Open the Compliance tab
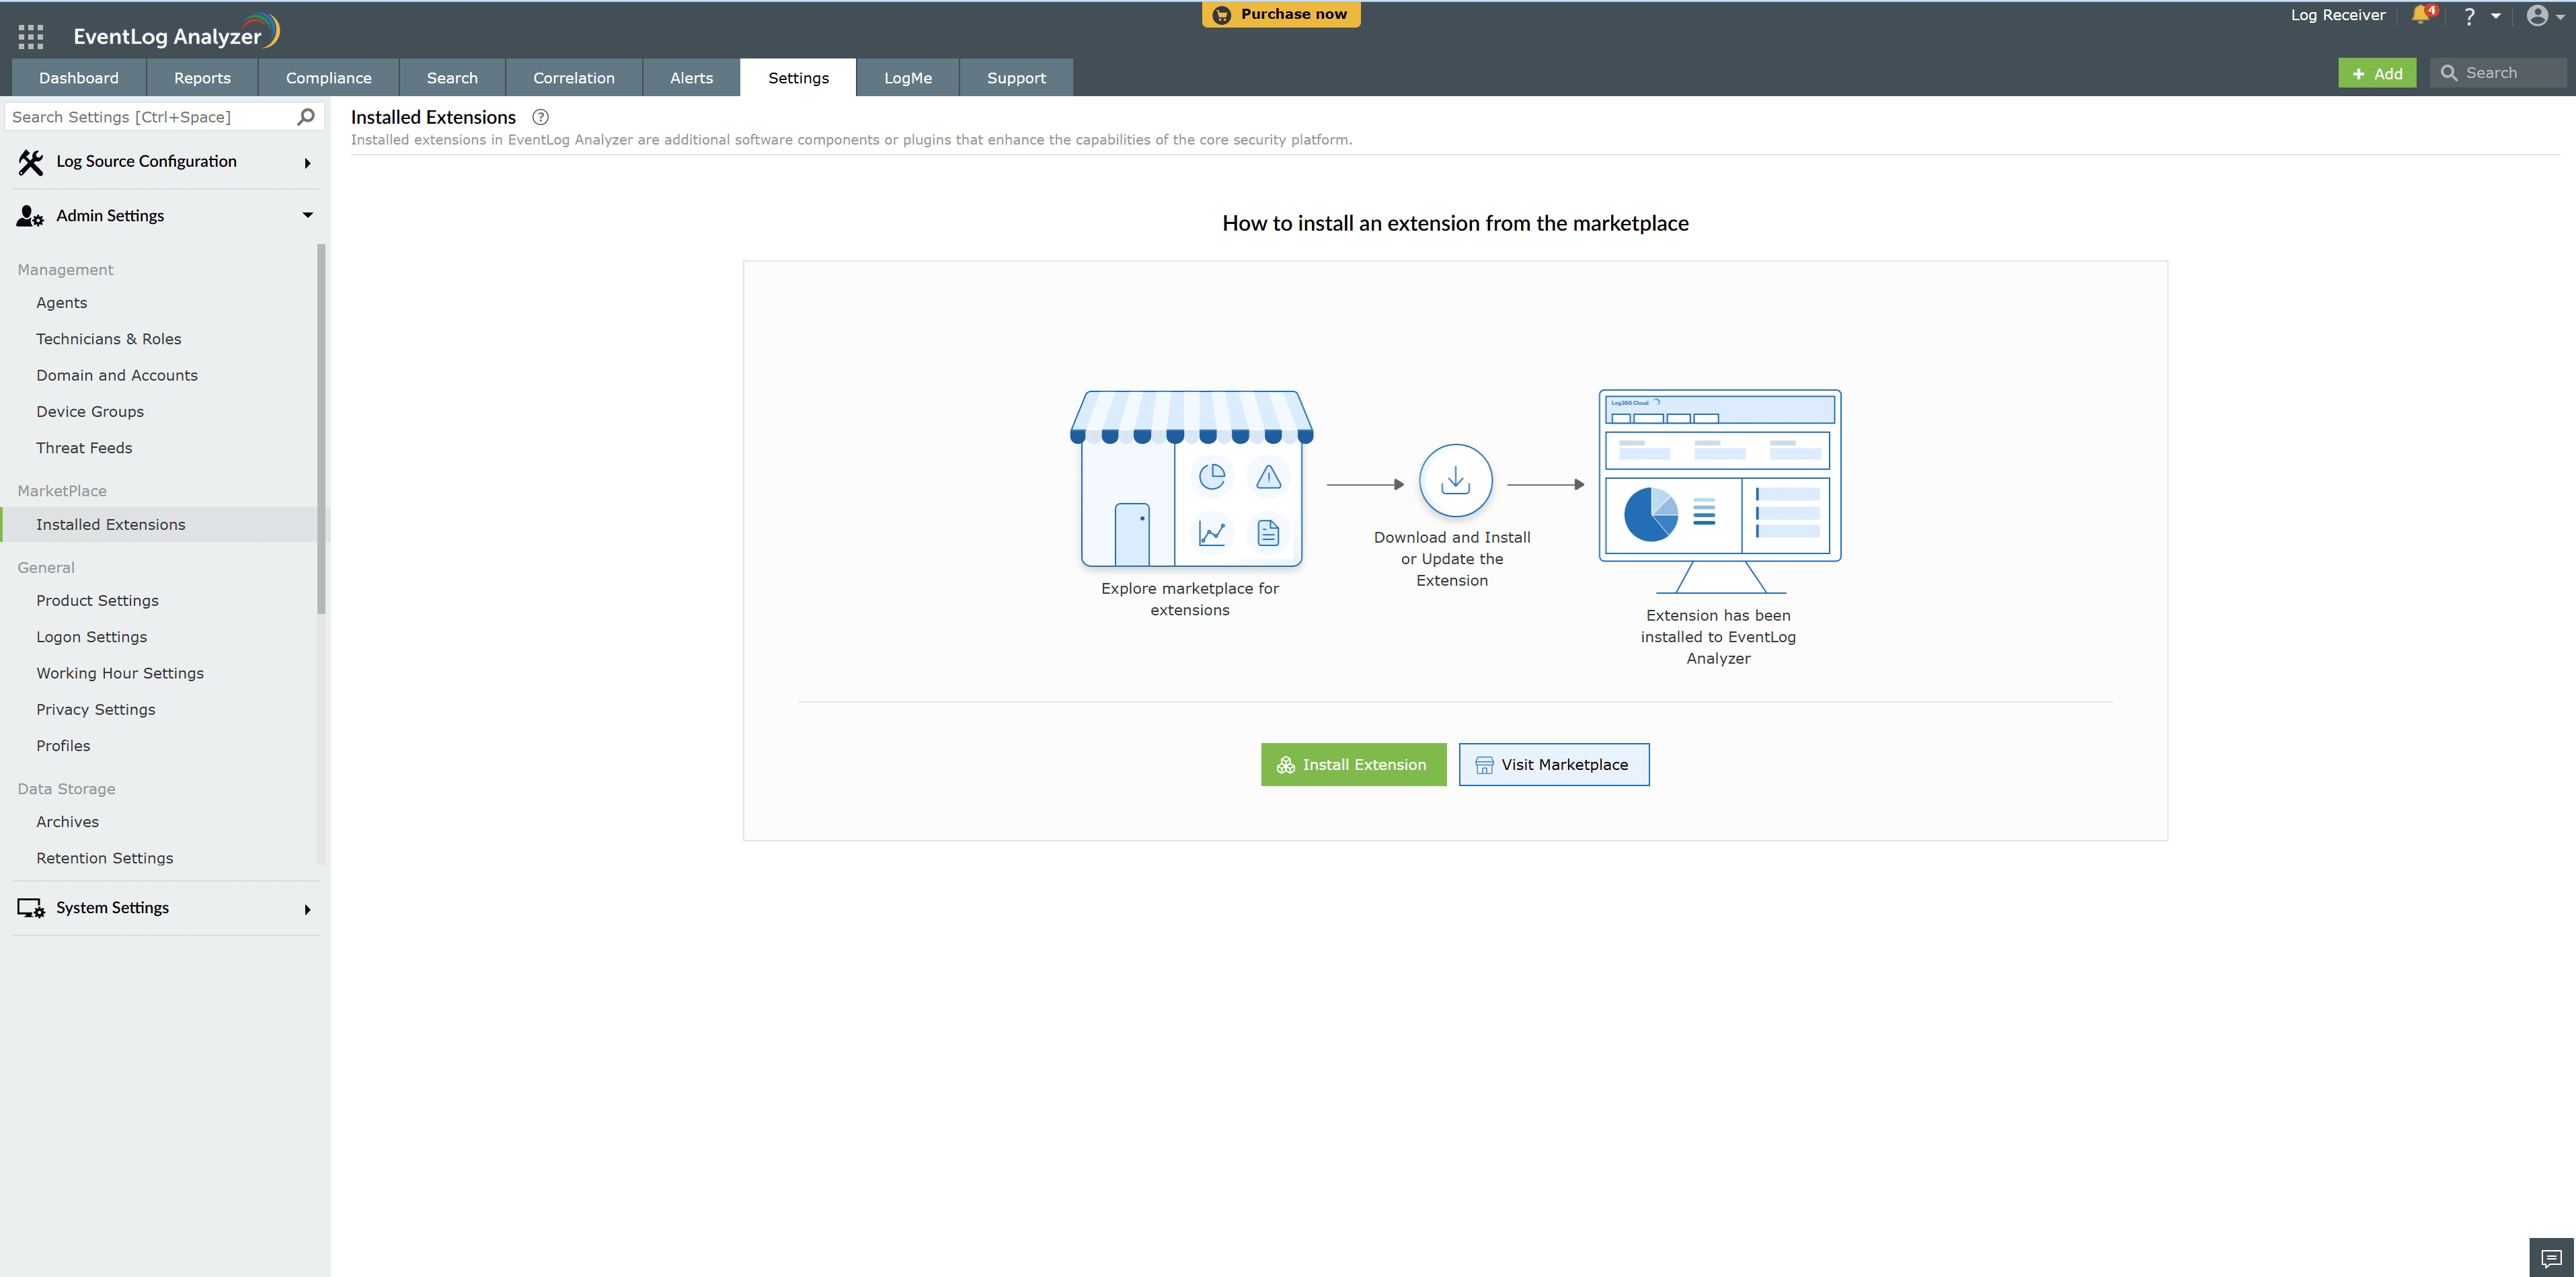2576x1277 pixels. 328,78
